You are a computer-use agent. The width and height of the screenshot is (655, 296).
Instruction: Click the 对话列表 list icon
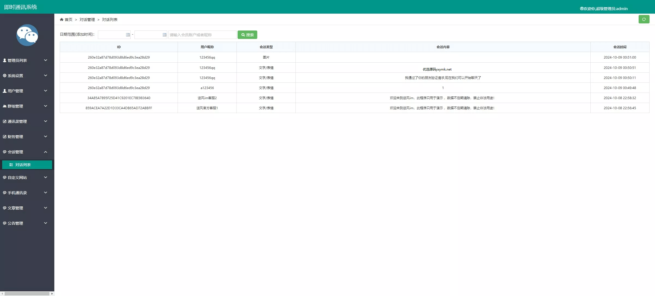coord(11,165)
